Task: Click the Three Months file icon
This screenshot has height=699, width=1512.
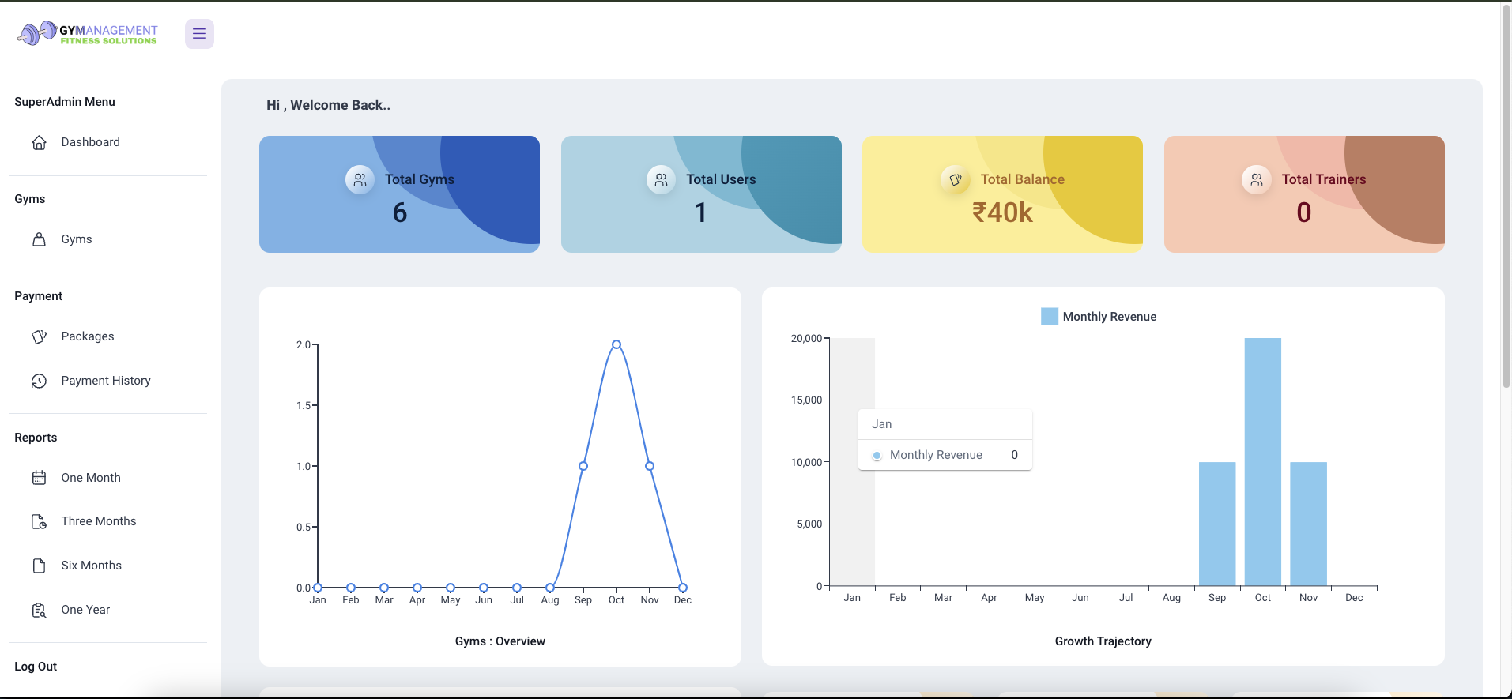Action: click(x=39, y=522)
